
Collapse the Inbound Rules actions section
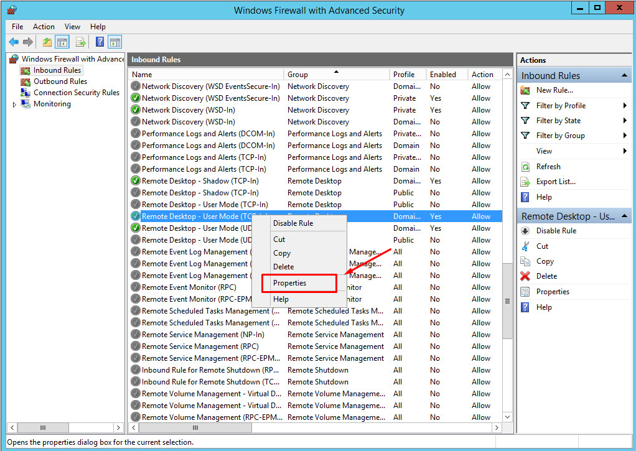coord(624,75)
